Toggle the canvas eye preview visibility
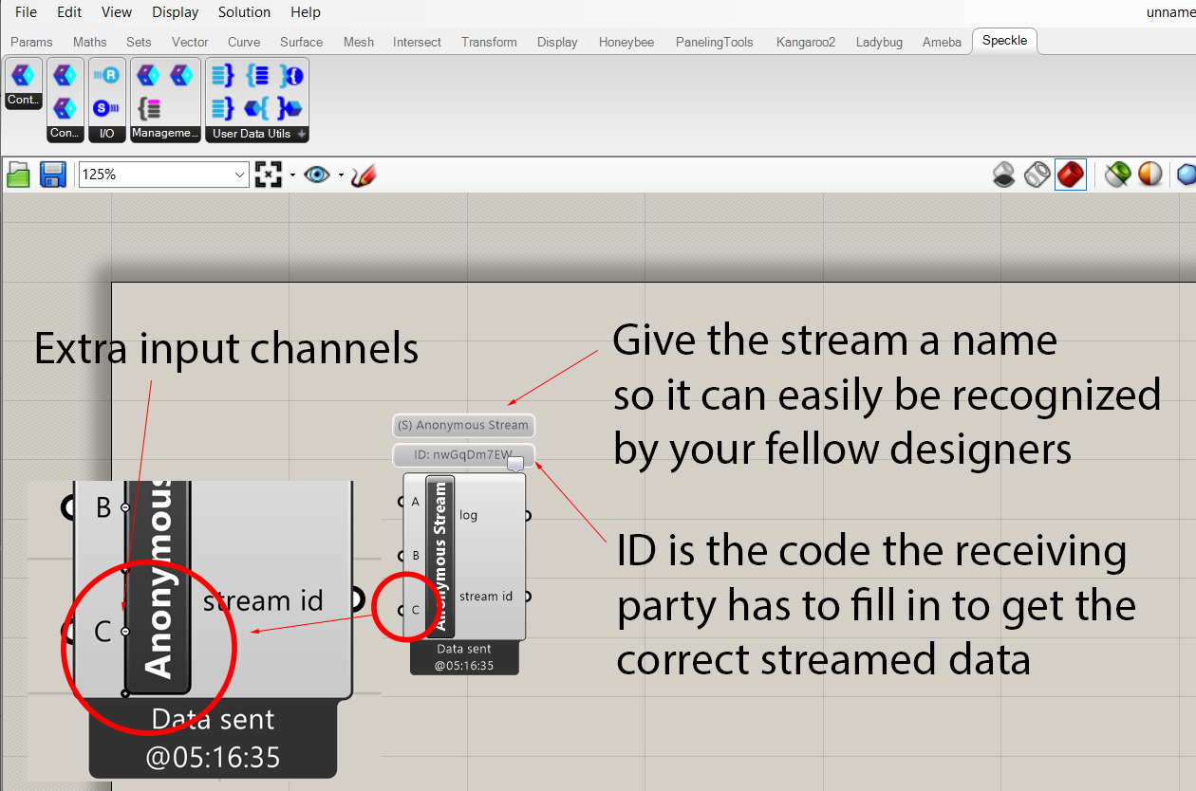The height and width of the screenshot is (791, 1196). [x=317, y=175]
